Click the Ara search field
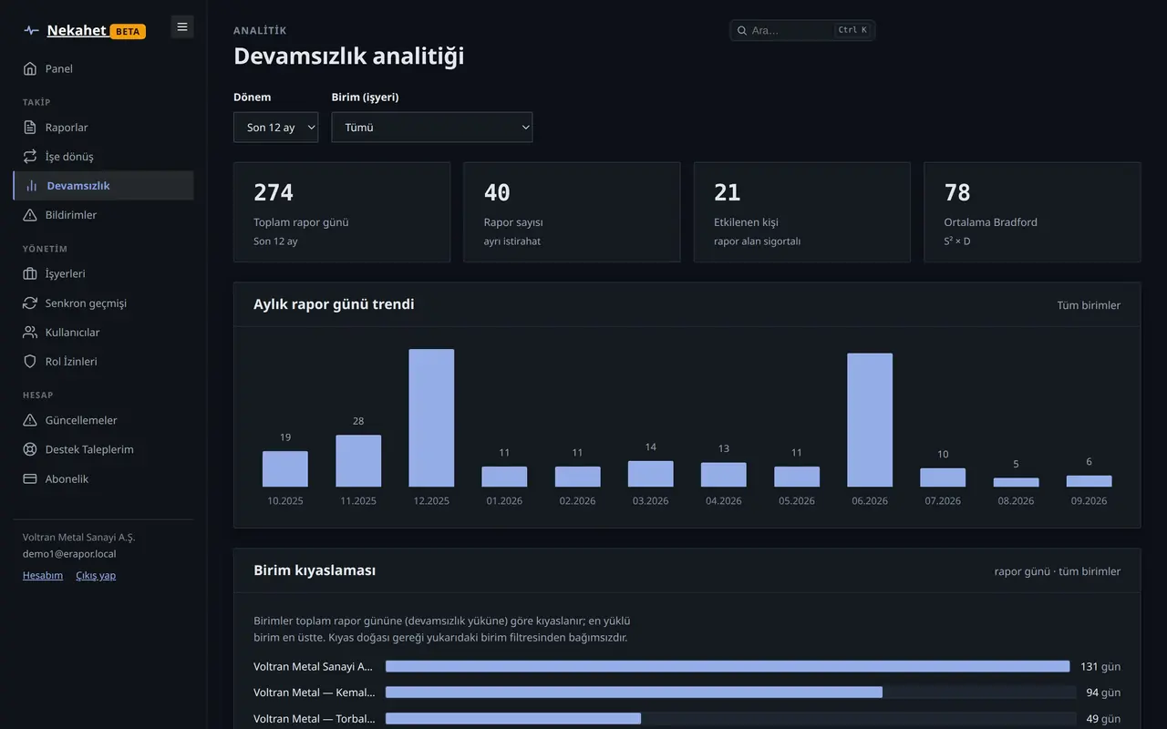Viewport: 1167px width, 729px height. (802, 30)
